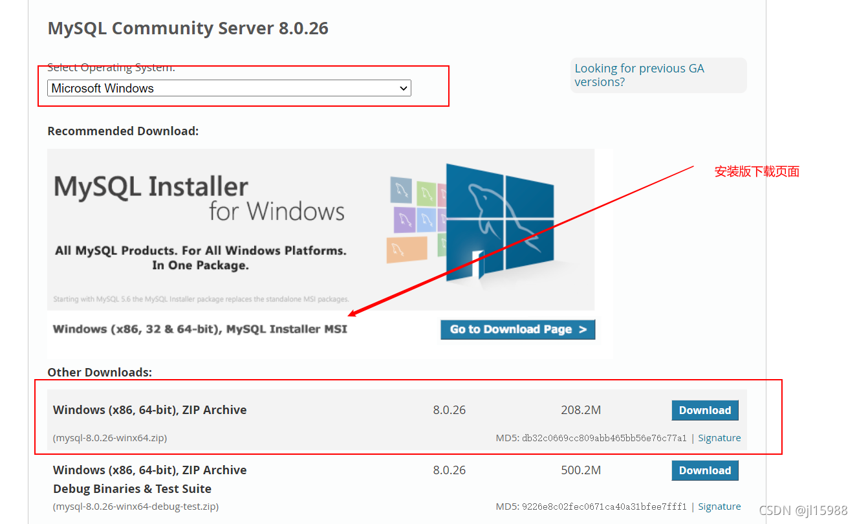Click the MD5 9226e8c02fec0671ca40a31bfee7fff1 text

point(591,507)
